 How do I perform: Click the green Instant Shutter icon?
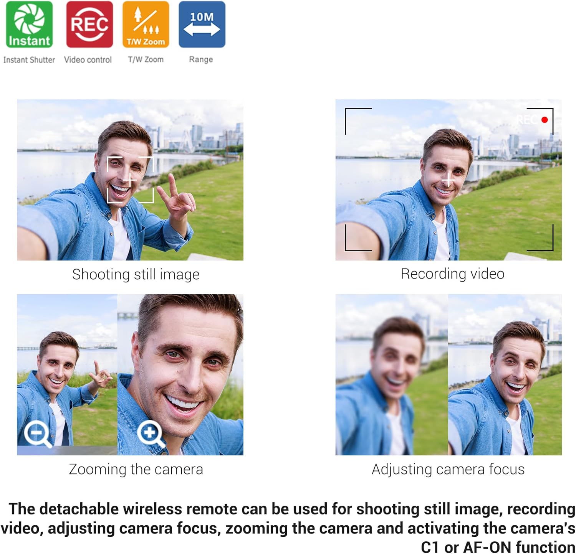(29, 25)
